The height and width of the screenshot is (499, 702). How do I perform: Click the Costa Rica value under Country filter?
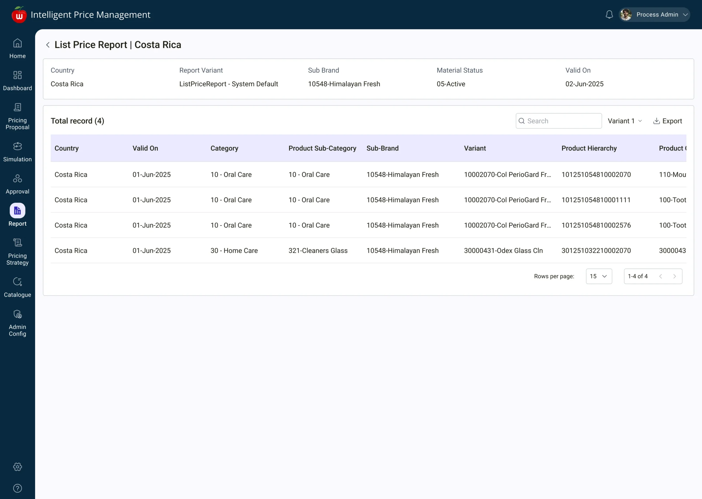[x=67, y=84]
